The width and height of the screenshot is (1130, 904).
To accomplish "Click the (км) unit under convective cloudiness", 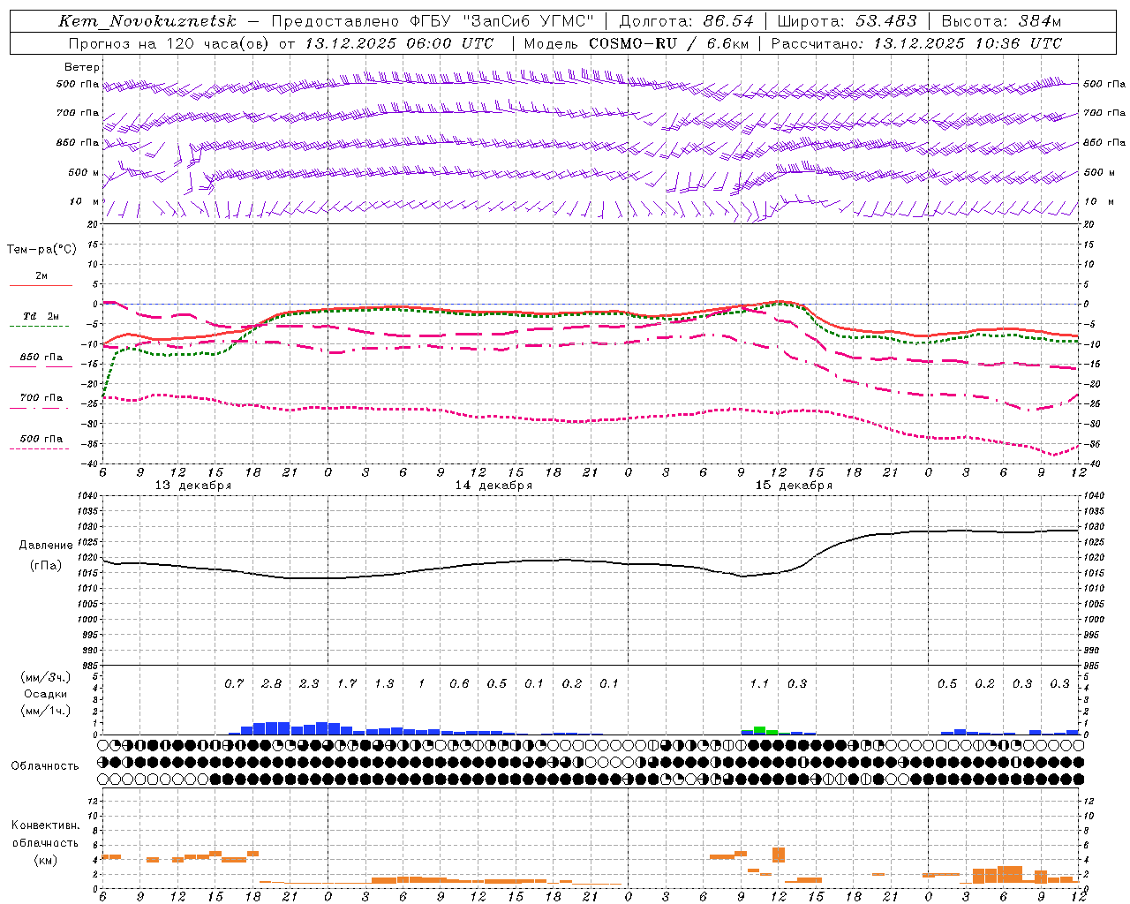I will click(45, 860).
